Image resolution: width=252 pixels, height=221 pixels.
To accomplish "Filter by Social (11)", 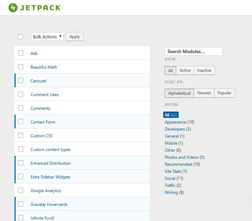I will coord(174,178).
